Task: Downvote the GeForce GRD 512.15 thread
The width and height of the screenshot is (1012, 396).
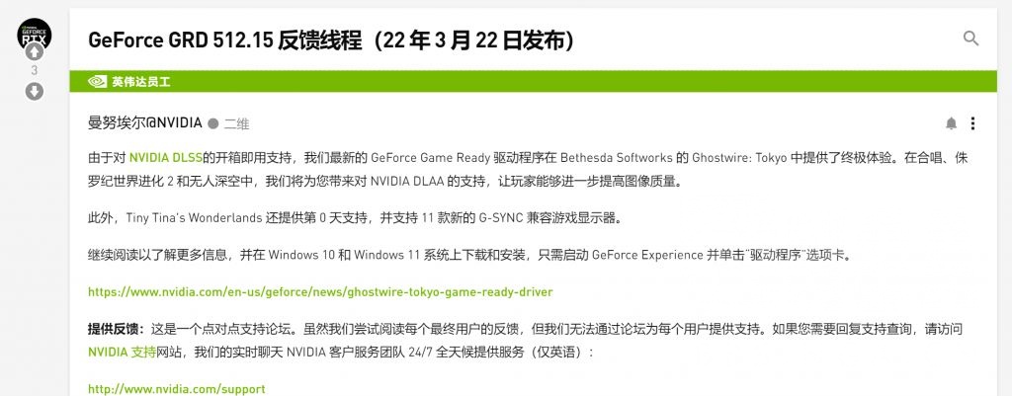Action: 35,92
